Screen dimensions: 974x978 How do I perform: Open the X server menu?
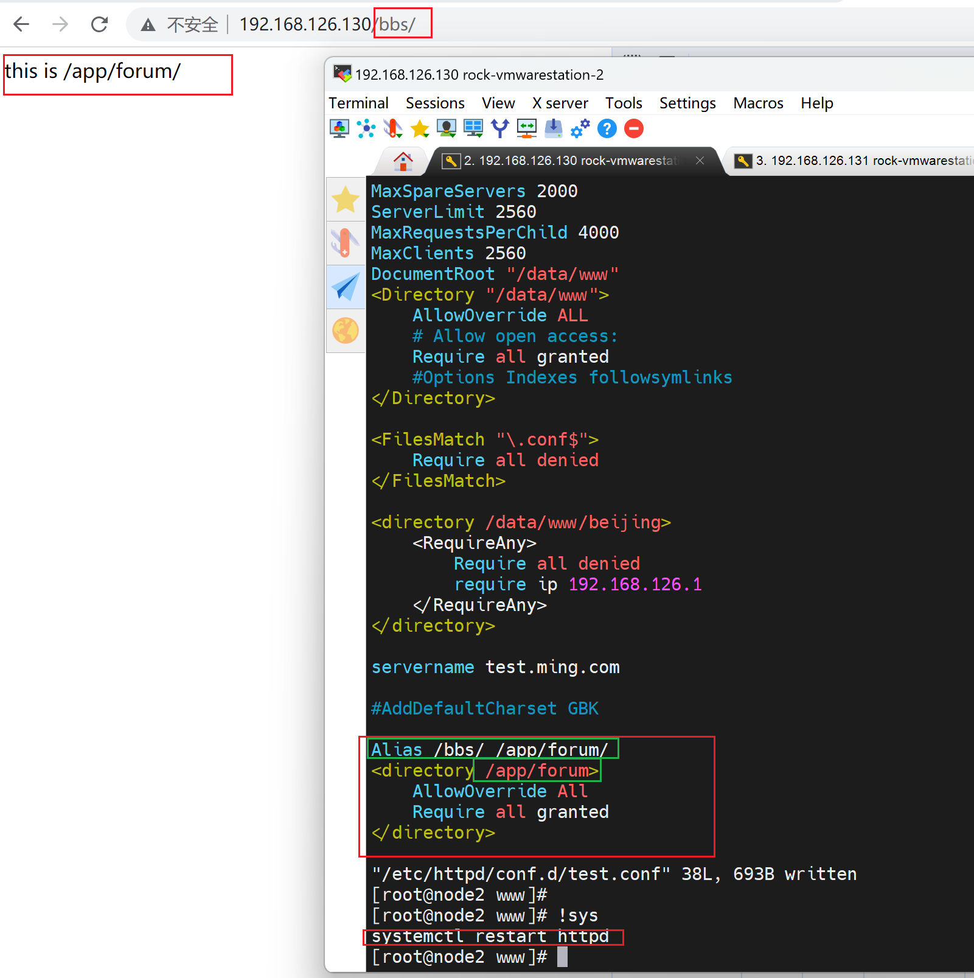560,103
